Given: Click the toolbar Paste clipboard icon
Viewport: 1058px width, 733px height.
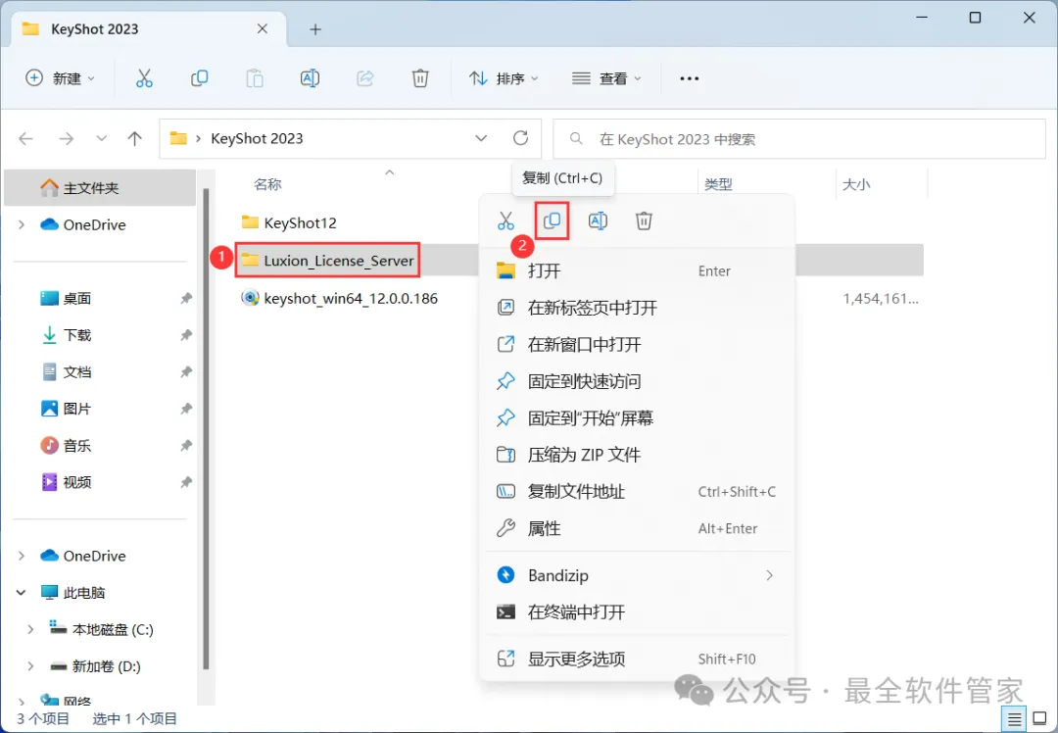Looking at the screenshot, I should (255, 78).
